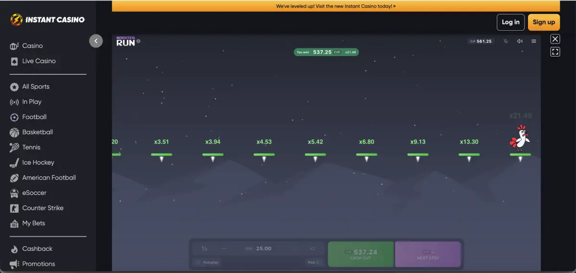Click the Next Step button
The width and height of the screenshot is (576, 273).
point(428,254)
